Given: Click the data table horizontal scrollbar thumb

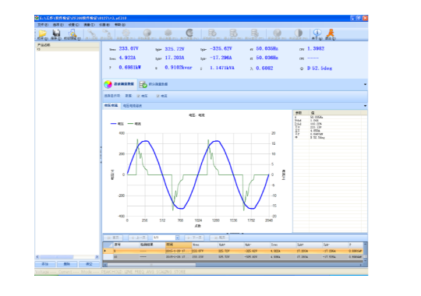Looking at the screenshot, I should (152, 265).
